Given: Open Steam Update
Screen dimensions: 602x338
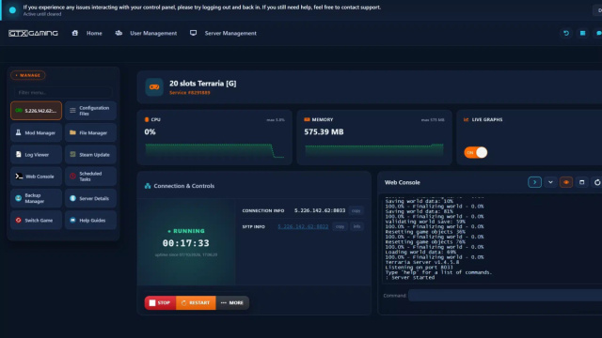Looking at the screenshot, I should click(x=90, y=154).
